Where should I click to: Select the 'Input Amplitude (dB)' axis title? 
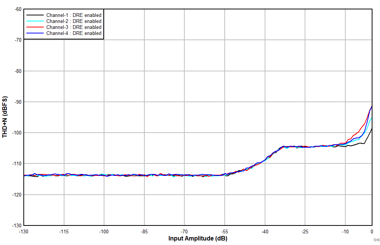click(198, 238)
